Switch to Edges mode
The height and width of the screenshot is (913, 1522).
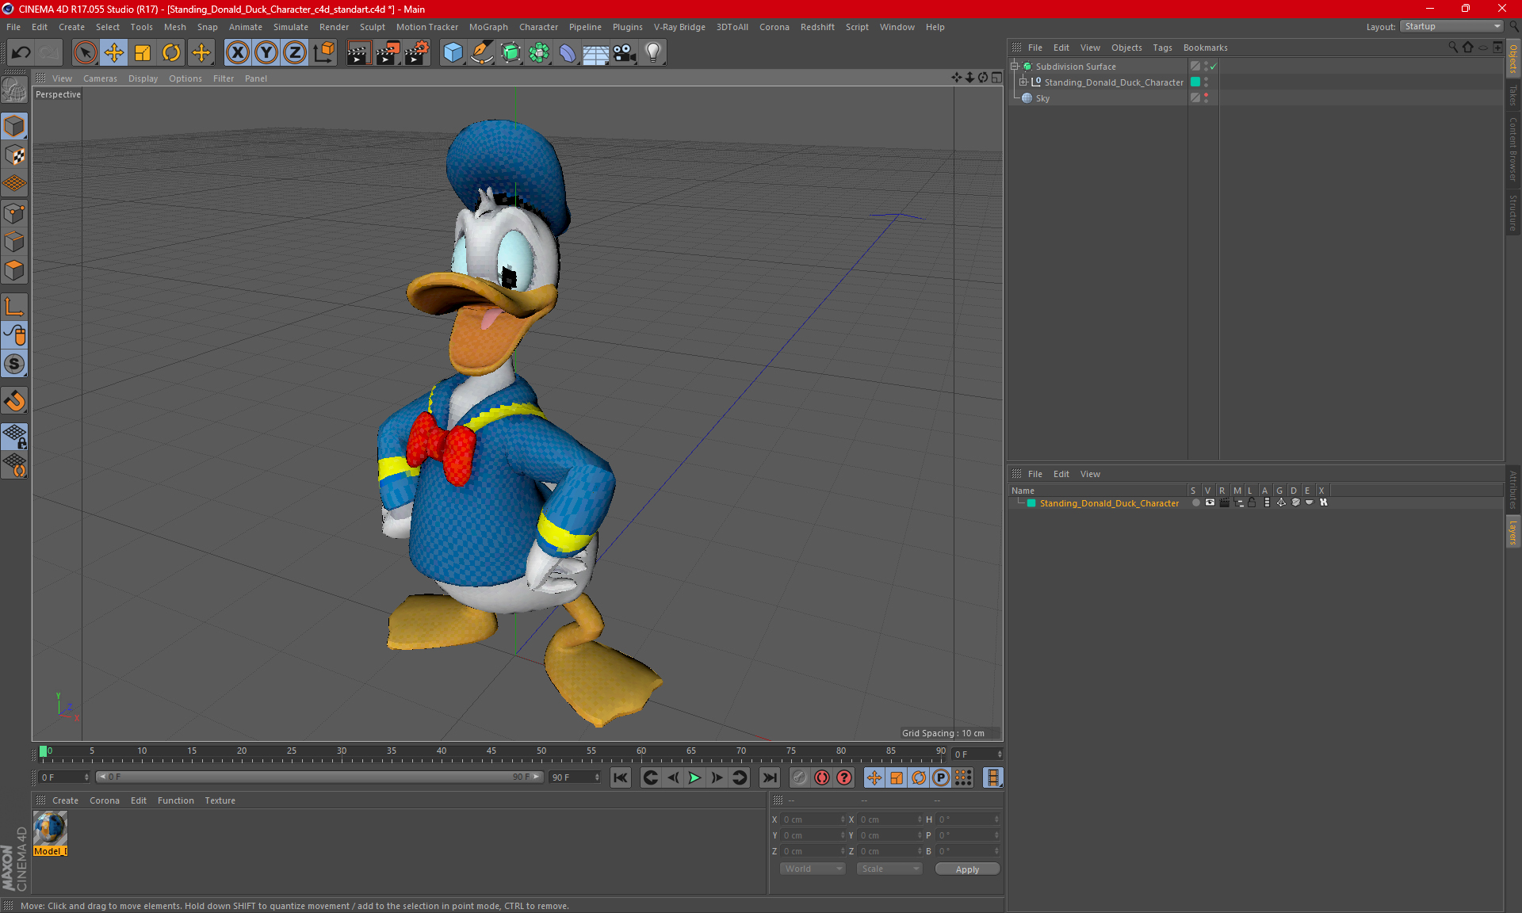pyautogui.click(x=14, y=242)
